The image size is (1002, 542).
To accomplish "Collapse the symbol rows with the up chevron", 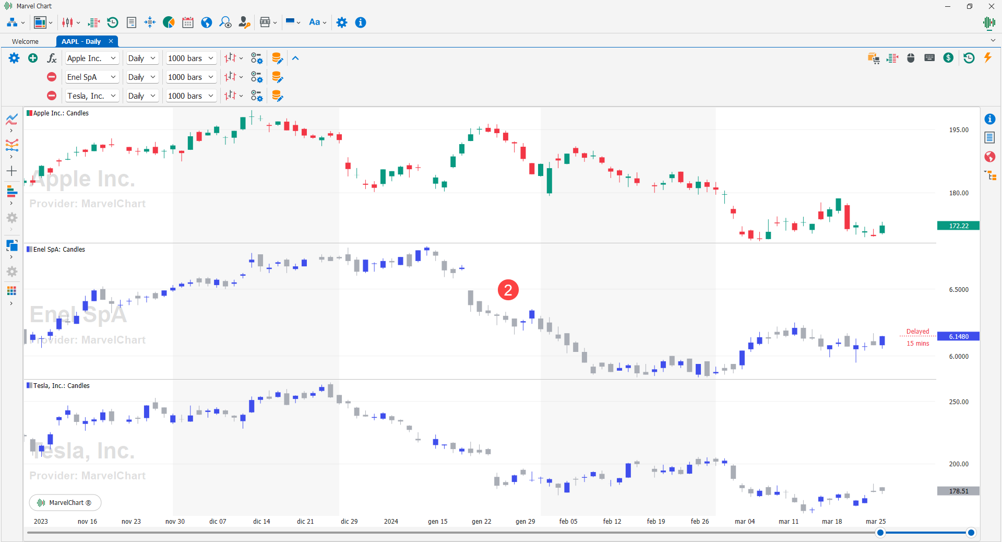I will coord(295,58).
